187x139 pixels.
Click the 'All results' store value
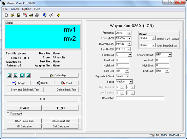point(59,58)
